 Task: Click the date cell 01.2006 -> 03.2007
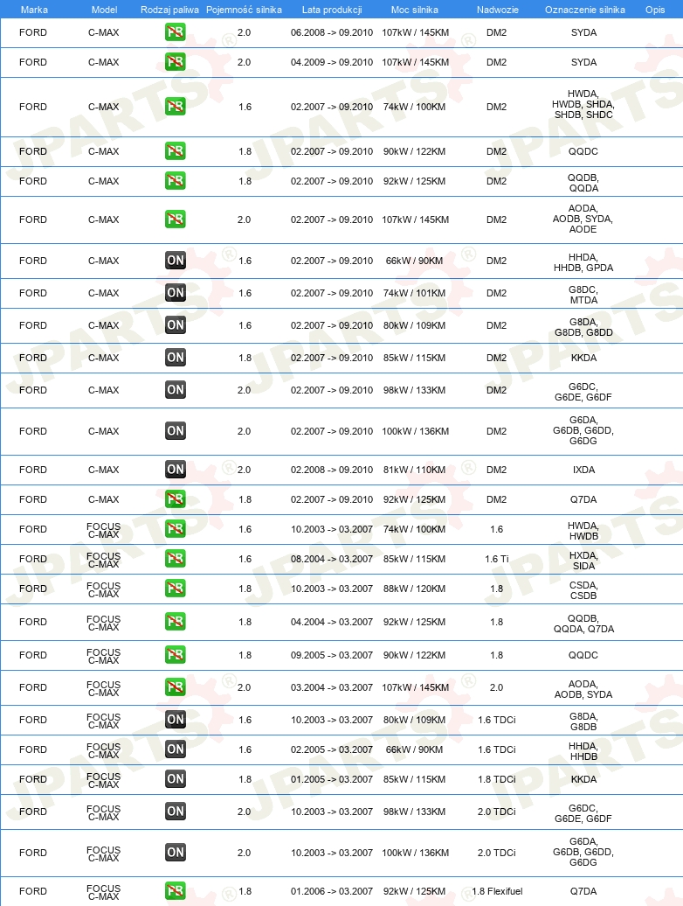pos(332,891)
